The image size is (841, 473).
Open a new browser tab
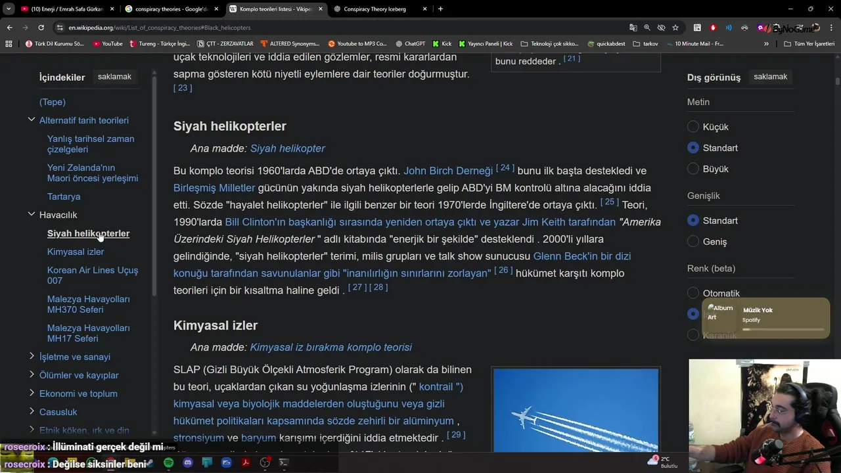tap(440, 9)
